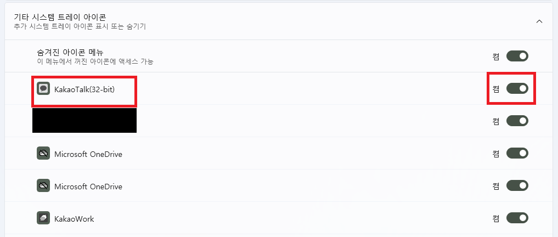558x237 pixels.
Task: Select the upper Microsoft OneDrive label
Action: click(x=88, y=154)
